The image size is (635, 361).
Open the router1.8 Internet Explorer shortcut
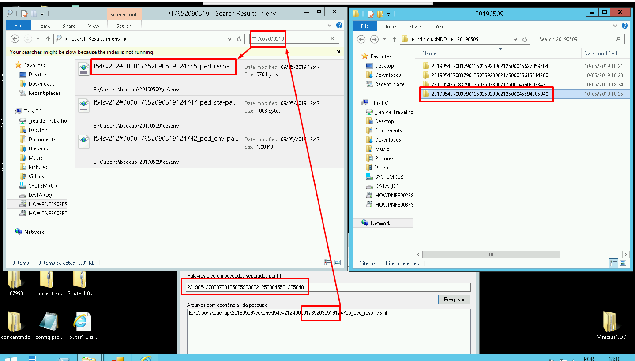point(82,327)
